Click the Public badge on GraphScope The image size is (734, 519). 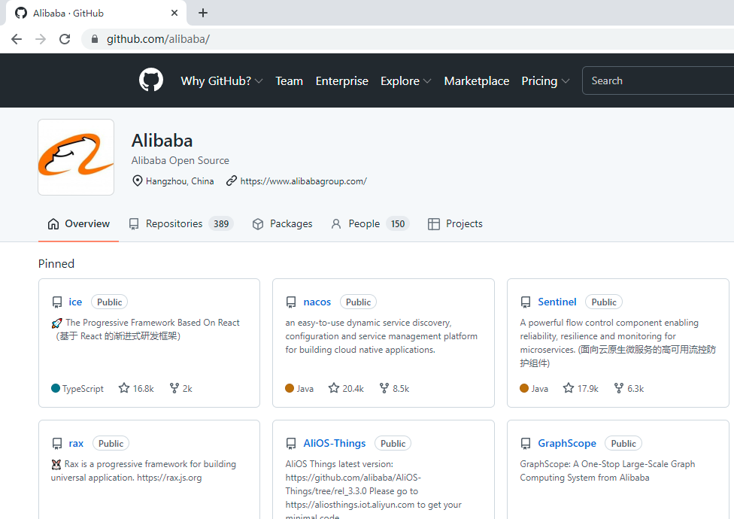point(623,444)
